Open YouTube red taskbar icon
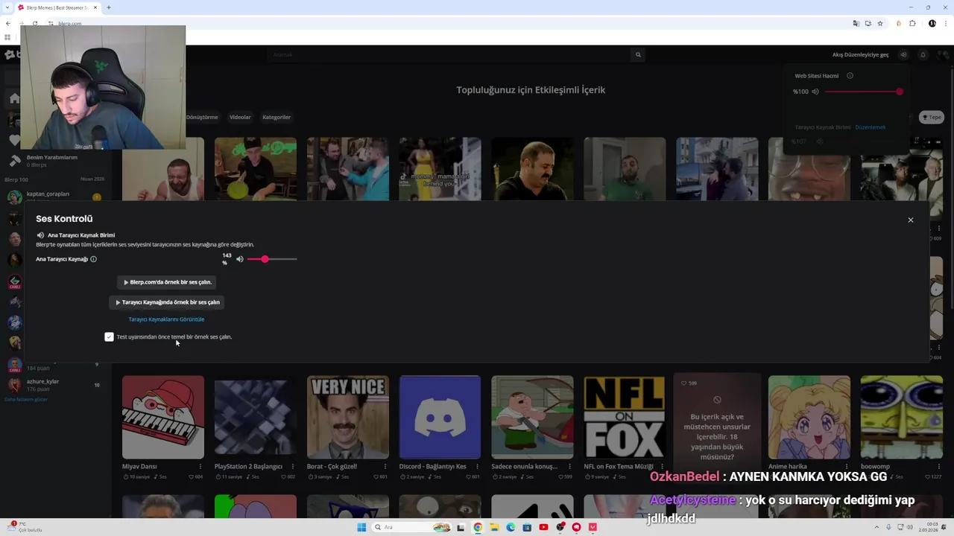Screen dimensions: 954x536 coord(543,527)
